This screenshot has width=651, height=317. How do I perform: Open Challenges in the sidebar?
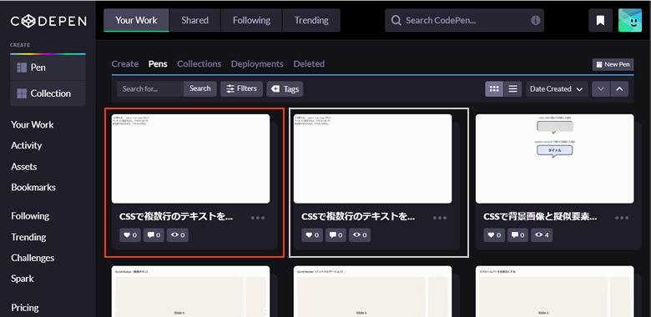coord(33,258)
